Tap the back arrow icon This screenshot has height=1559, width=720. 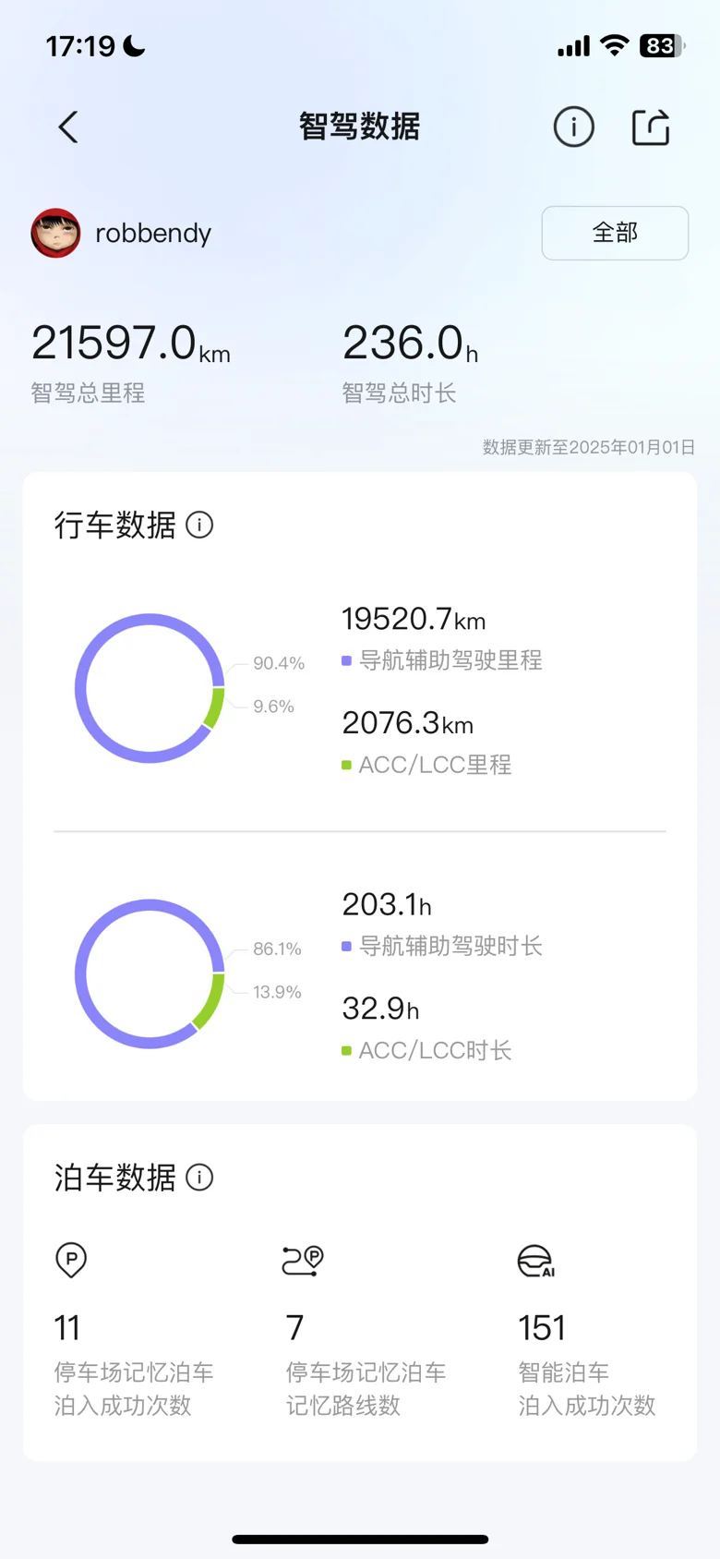tap(67, 127)
